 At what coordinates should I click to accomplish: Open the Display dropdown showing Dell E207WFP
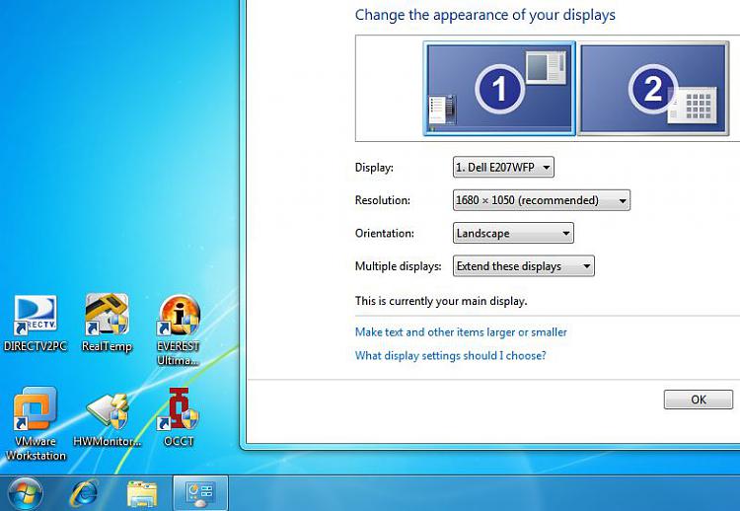coord(503,167)
